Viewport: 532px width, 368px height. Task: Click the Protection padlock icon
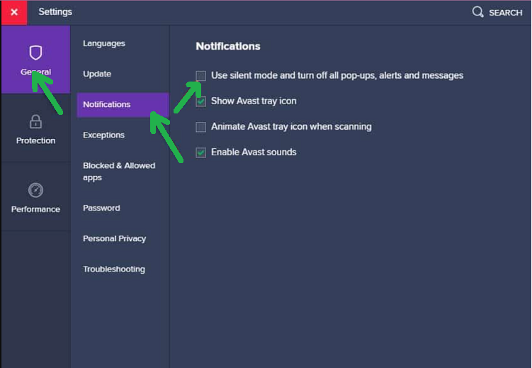[x=35, y=121]
